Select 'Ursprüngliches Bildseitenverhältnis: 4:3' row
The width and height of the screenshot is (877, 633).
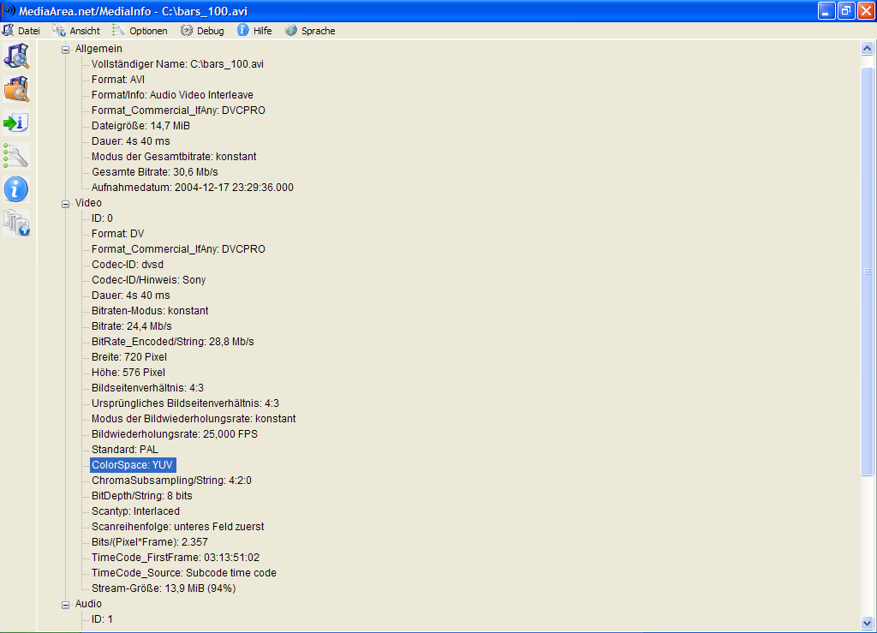click(185, 403)
